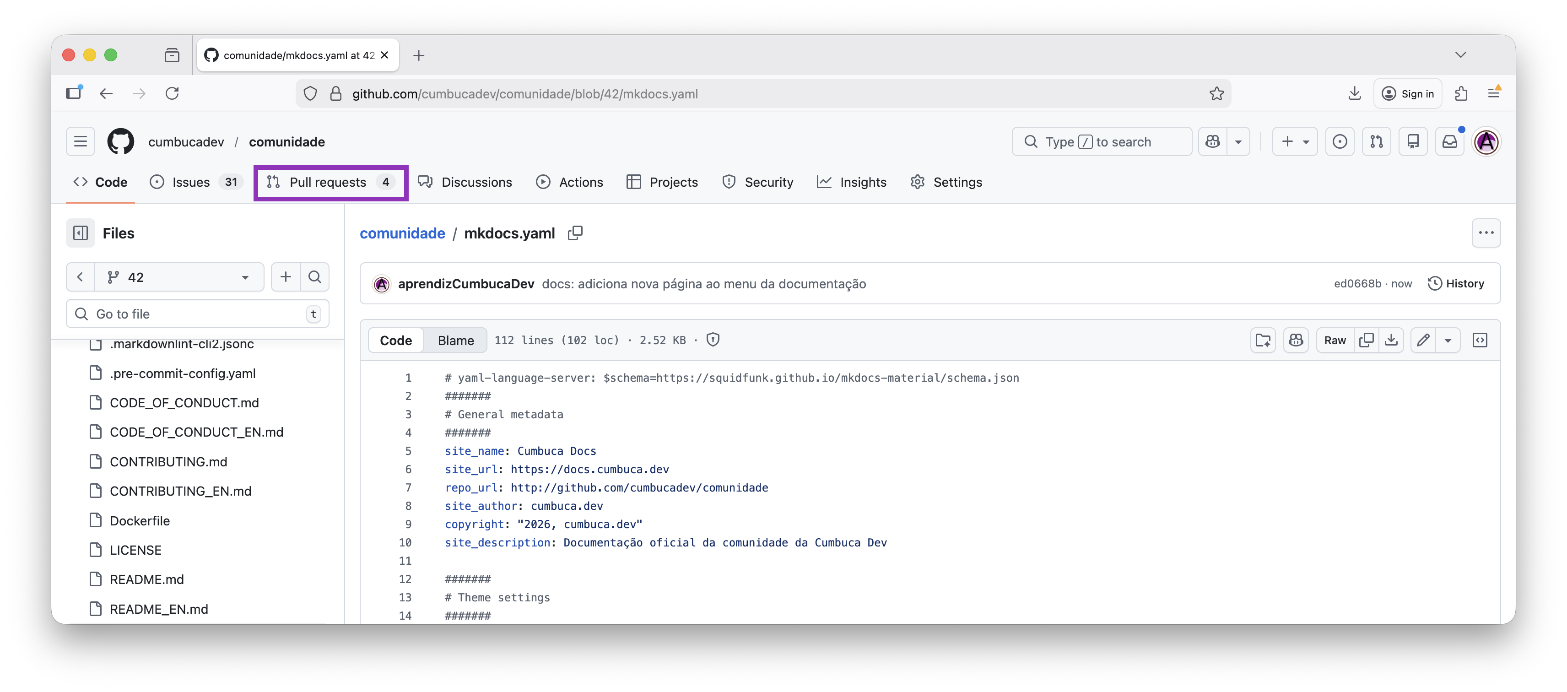Viewport: 1567px width, 692px height.
Task: Open the symbols panel
Action: pyautogui.click(x=1480, y=340)
